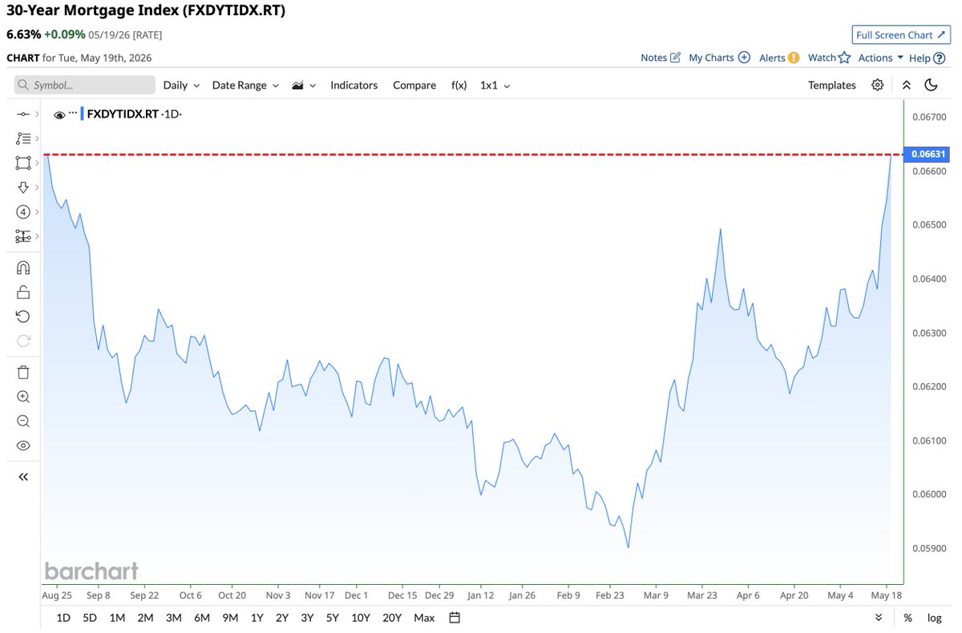Set range to 5Y
Image resolution: width=962 pixels, height=633 pixels.
click(x=332, y=618)
